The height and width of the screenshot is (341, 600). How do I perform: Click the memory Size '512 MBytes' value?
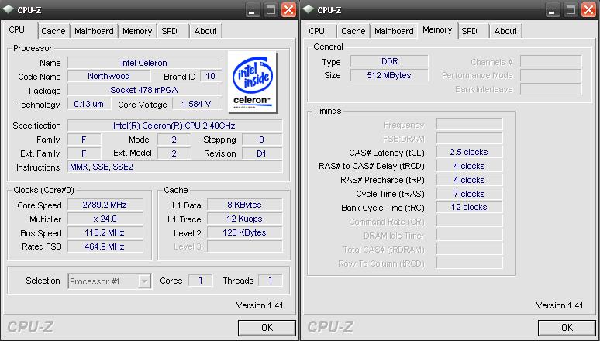pos(389,75)
